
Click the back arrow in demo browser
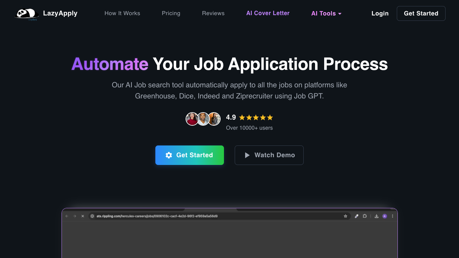coord(67,216)
